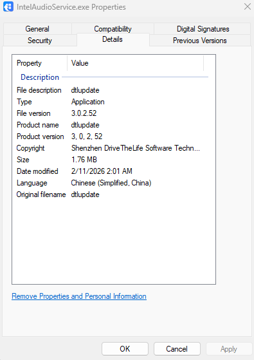Click the Shenzhen DriveTheLife copyright value
The height and width of the screenshot is (360, 254).
[136, 148]
